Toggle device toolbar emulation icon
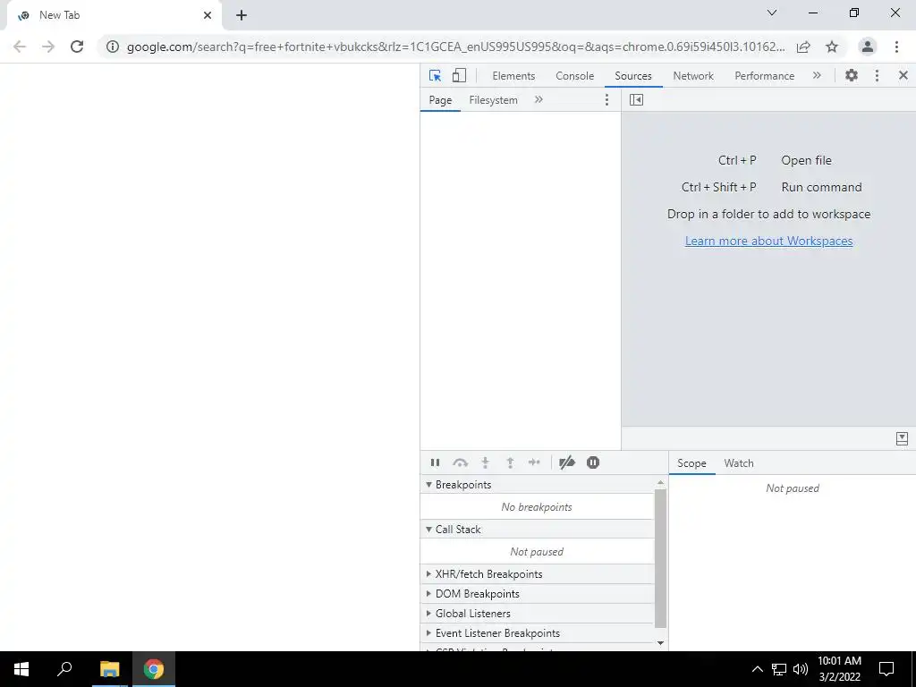This screenshot has width=916, height=687. [x=459, y=75]
